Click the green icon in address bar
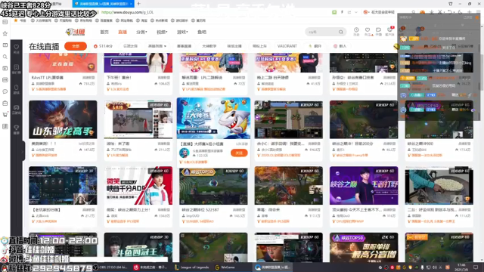Viewport: 484px width, 272px height. (x=334, y=12)
